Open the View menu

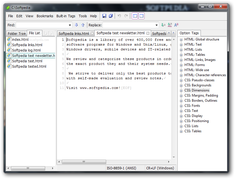(x=29, y=16)
